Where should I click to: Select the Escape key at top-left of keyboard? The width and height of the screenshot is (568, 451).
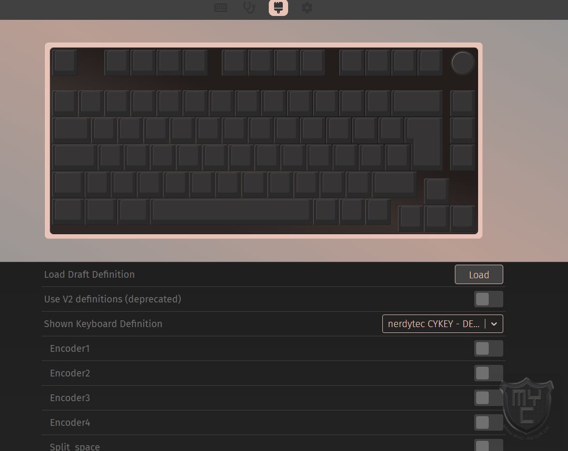click(x=65, y=62)
